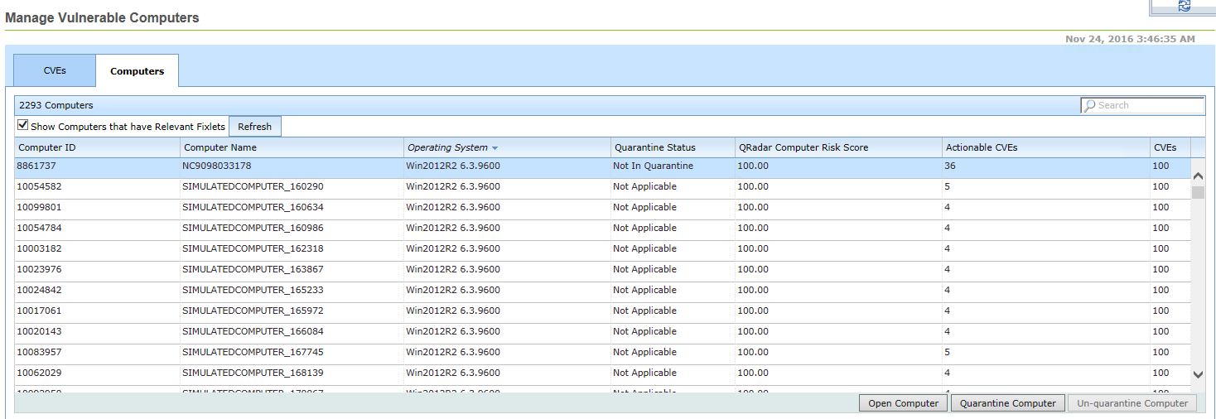Click scrollbar down arrow in table
This screenshot has height=419, width=1216.
pos(1198,374)
